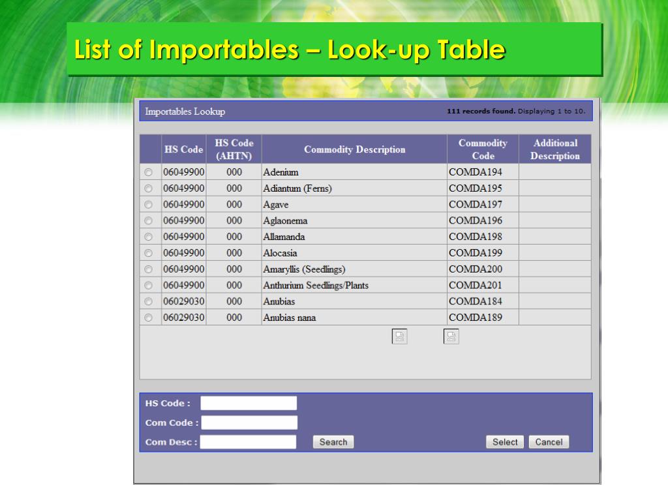This screenshot has width=668, height=501.
Task: Click commodity code COMDA198
Action: [x=476, y=237]
